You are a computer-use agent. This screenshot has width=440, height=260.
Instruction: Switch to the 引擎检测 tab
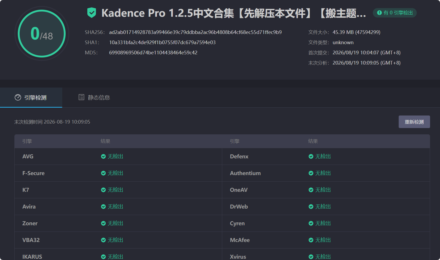pos(31,97)
